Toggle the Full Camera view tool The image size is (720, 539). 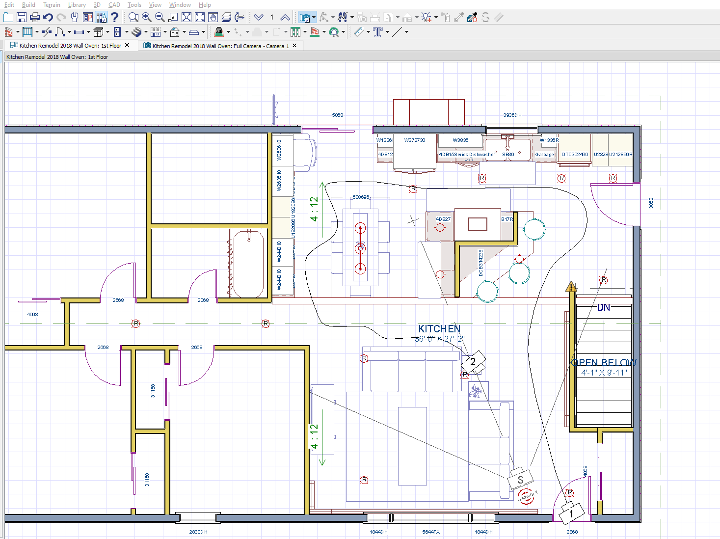(305, 18)
